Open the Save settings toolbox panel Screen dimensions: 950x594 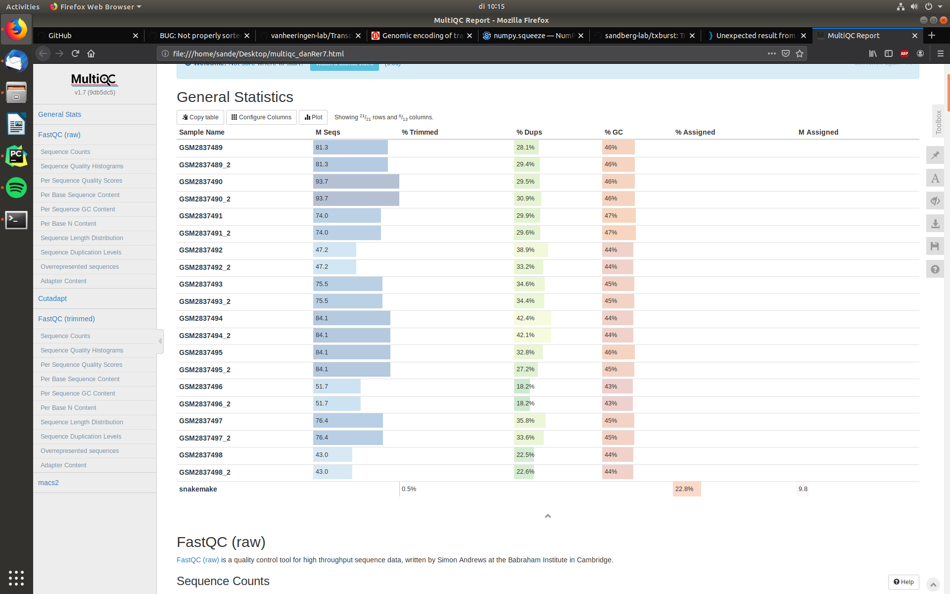click(x=935, y=246)
